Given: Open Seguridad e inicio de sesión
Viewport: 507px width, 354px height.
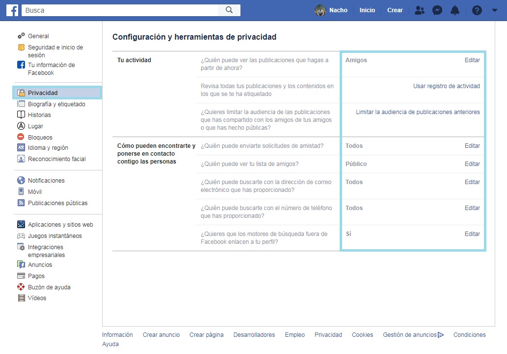Looking at the screenshot, I should pos(55,51).
